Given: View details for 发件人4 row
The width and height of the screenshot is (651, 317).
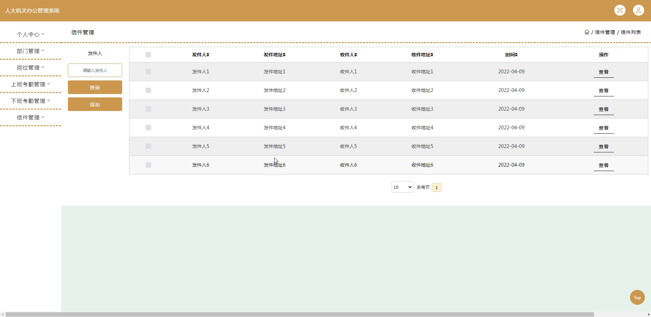Looking at the screenshot, I should click(x=603, y=128).
